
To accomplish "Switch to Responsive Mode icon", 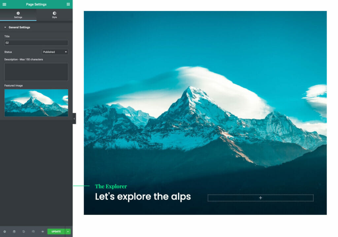I will [33, 232].
